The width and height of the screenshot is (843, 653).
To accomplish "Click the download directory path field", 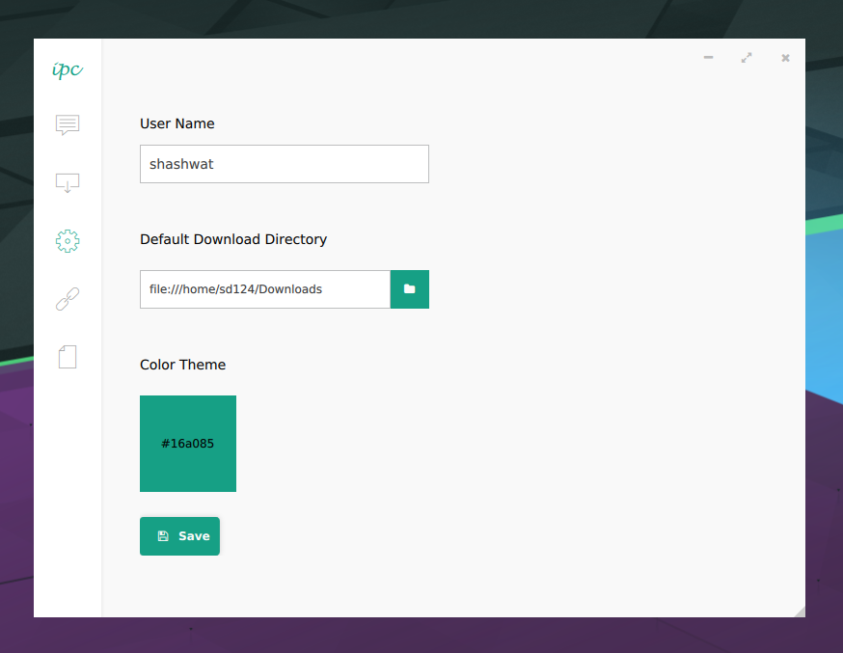I will 265,289.
